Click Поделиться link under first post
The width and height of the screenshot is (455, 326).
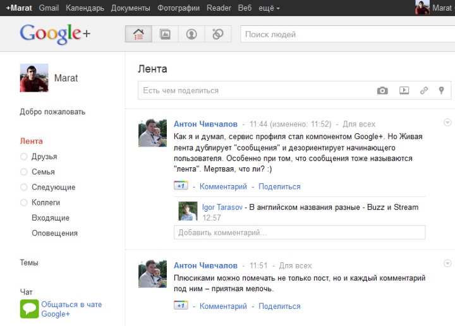coord(279,186)
